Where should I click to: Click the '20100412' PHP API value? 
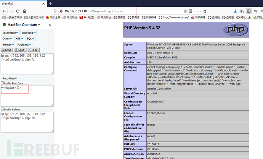[153, 144]
